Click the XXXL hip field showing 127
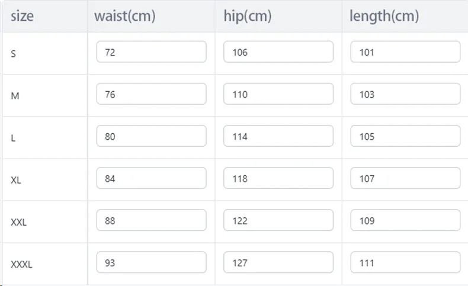 pyautogui.click(x=278, y=262)
